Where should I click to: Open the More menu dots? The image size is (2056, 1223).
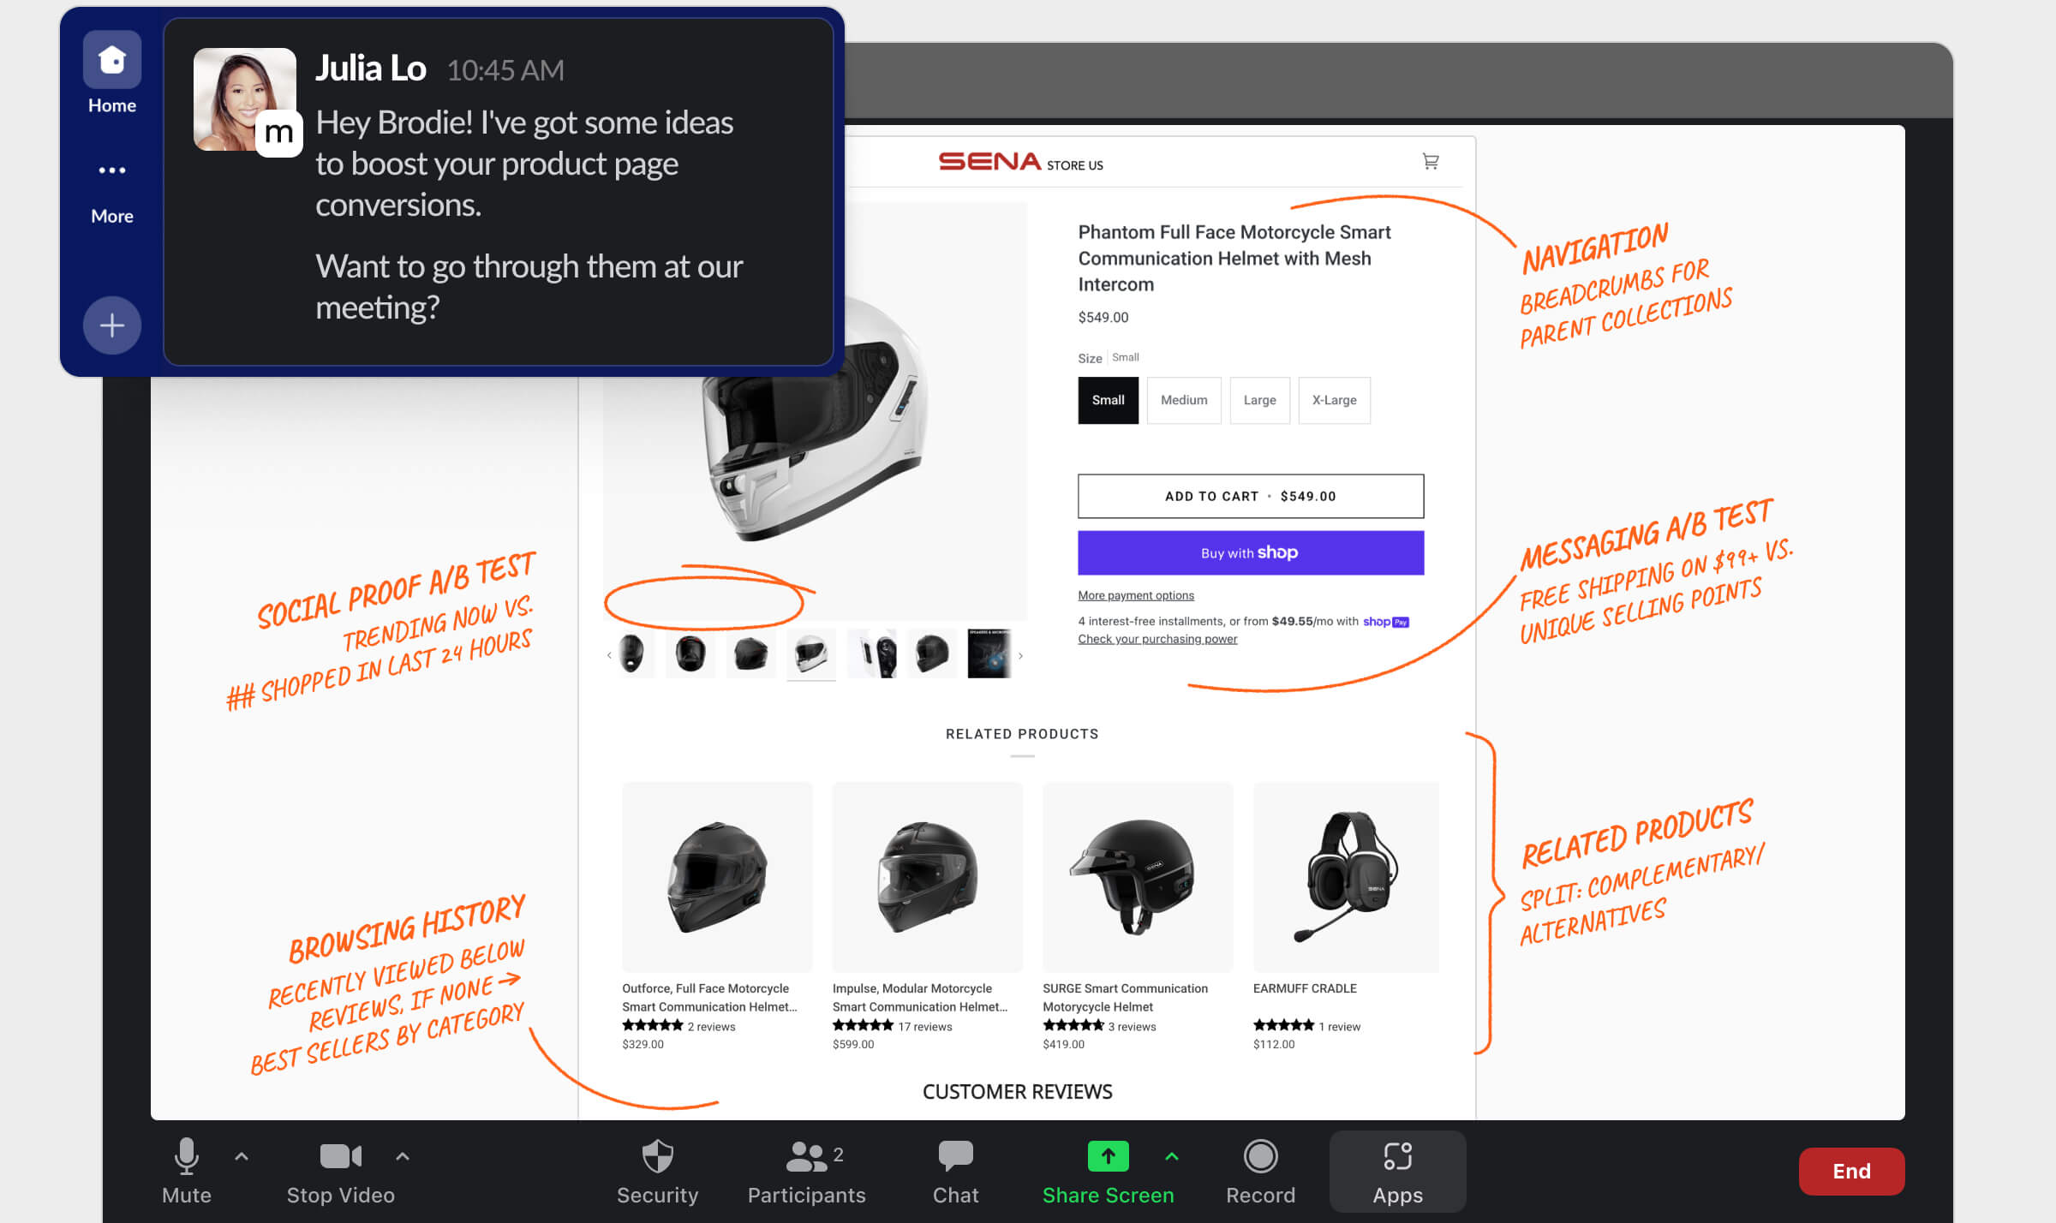pos(112,170)
